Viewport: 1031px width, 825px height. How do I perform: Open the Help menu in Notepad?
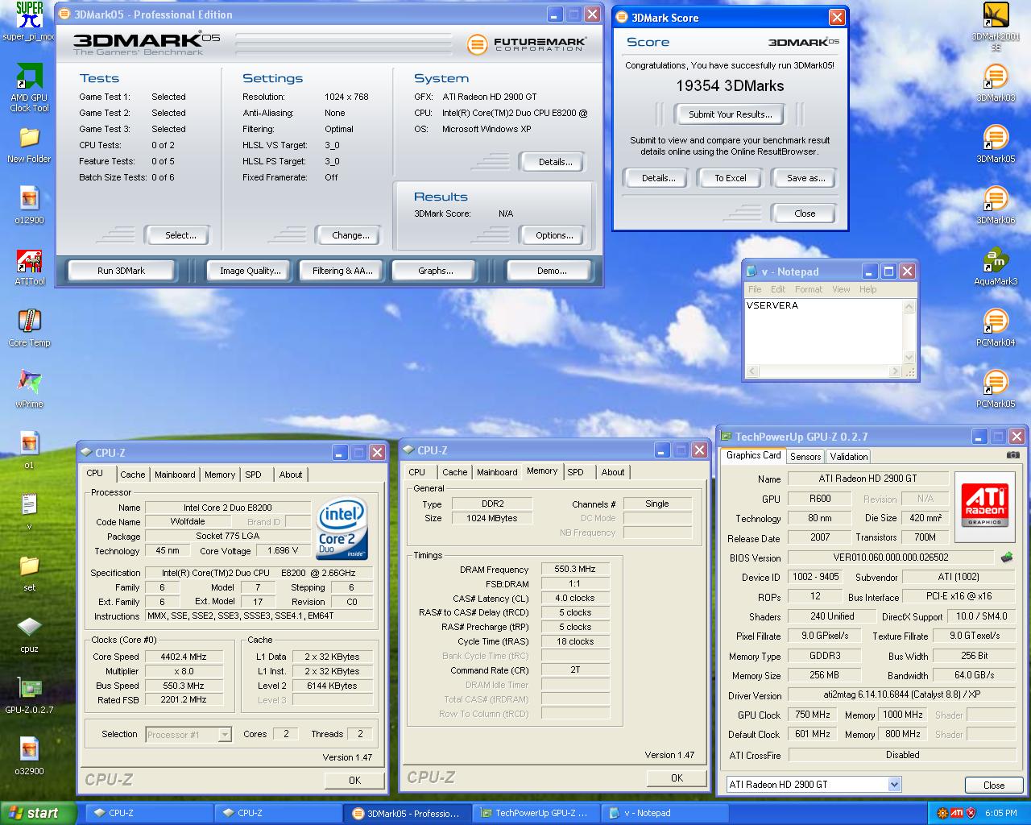[867, 289]
